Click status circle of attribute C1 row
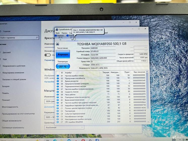The height and width of the screenshot is (141, 188). pyautogui.click(x=58, y=108)
